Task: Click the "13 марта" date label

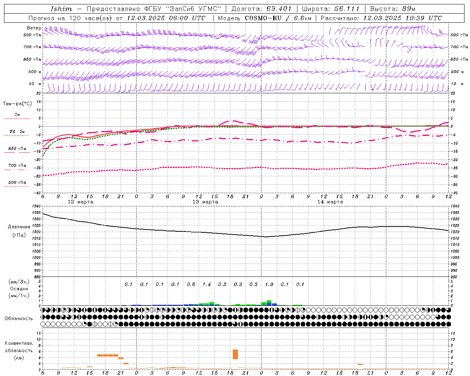Action: (206, 202)
